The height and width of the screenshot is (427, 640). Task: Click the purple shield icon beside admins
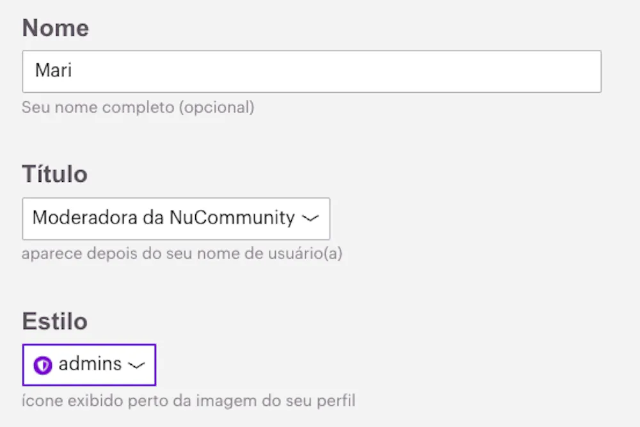[x=42, y=366]
